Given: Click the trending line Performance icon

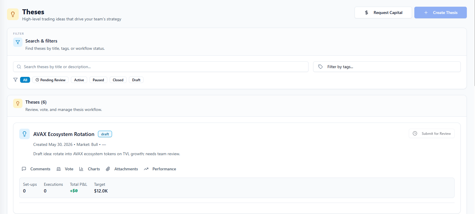Looking at the screenshot, I should (146, 169).
